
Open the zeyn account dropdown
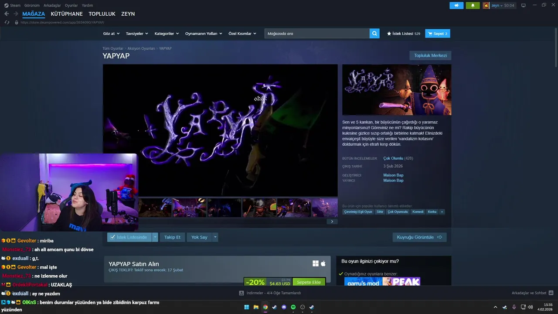497,5
